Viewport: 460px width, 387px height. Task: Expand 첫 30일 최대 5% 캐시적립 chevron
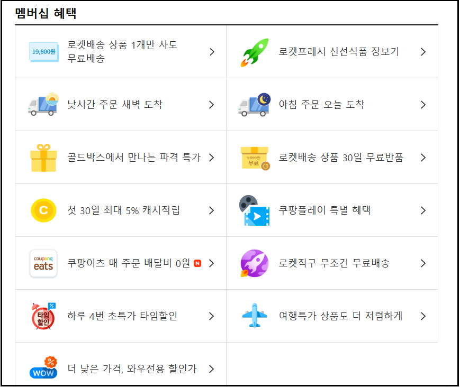(x=212, y=210)
